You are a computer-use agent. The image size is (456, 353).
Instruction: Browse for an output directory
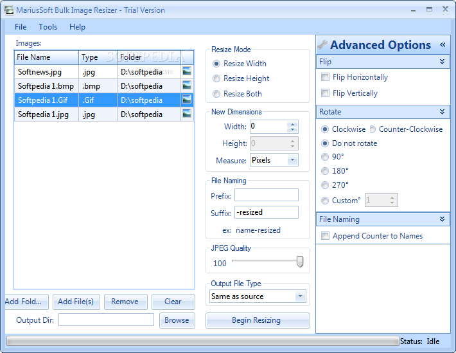coord(177,320)
